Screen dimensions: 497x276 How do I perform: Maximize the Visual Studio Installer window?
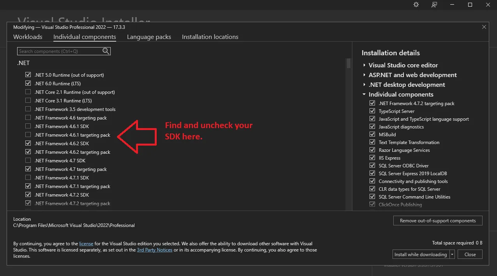click(470, 5)
